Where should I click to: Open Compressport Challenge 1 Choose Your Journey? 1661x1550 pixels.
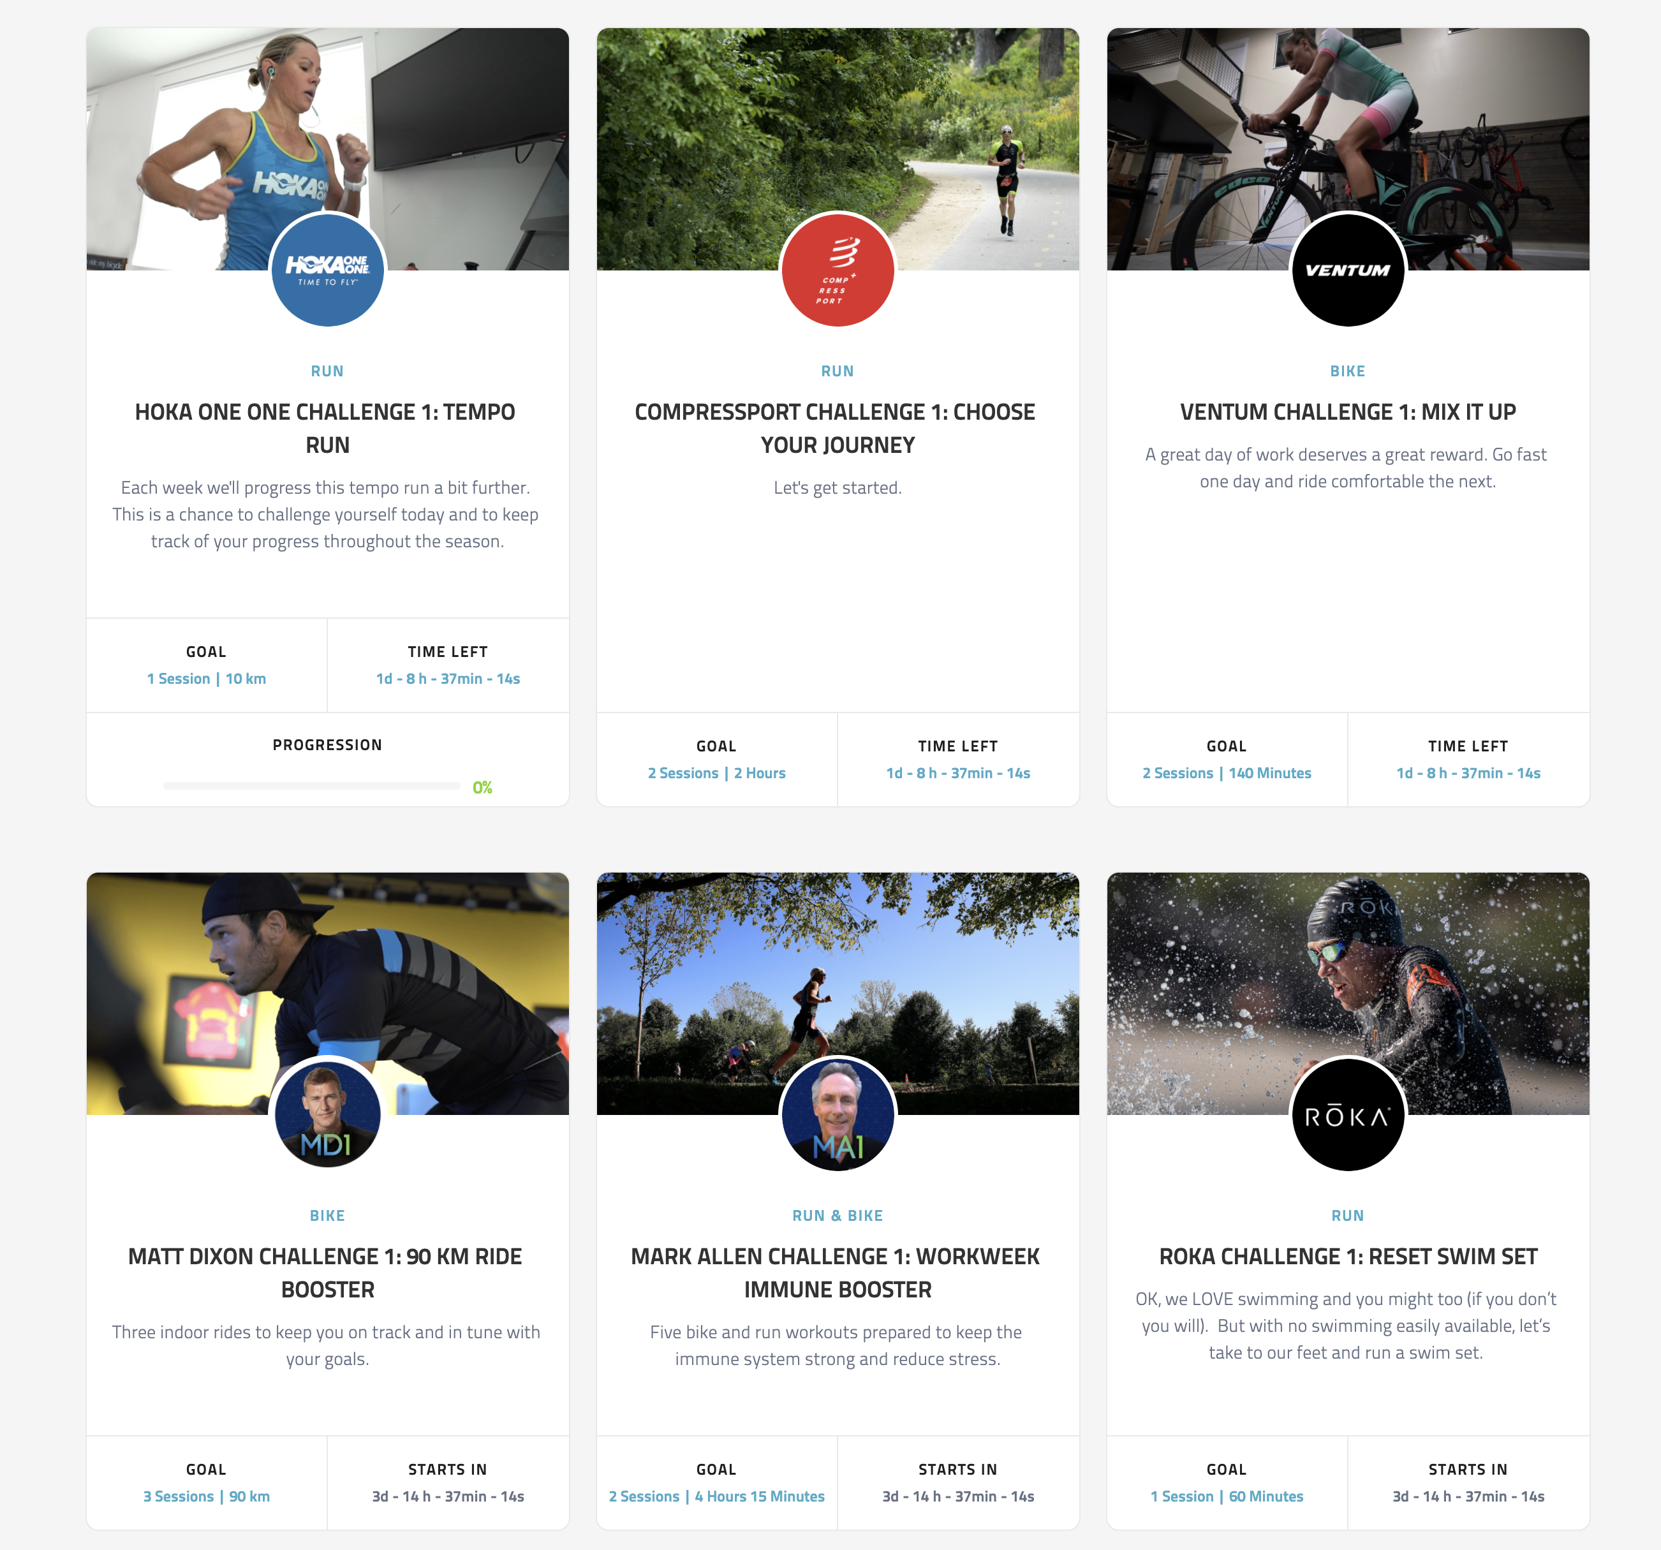click(836, 428)
